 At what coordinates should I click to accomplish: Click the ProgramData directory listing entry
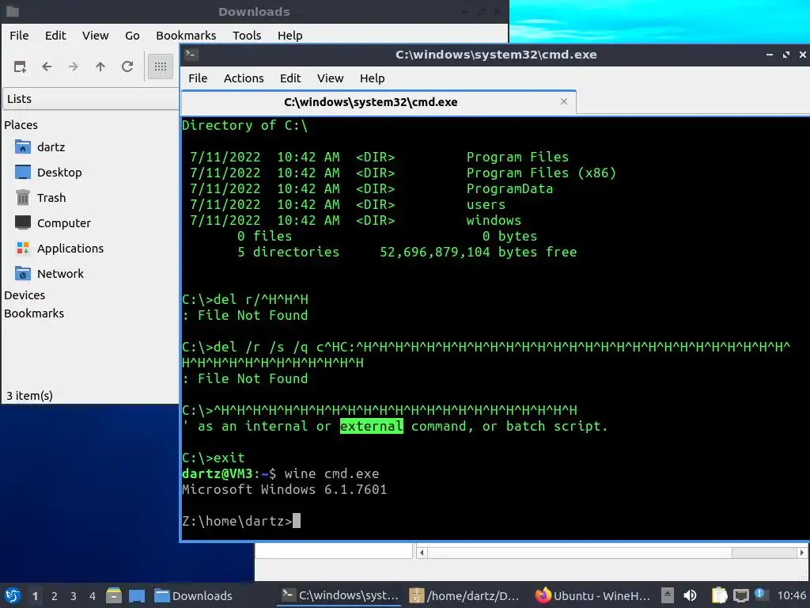click(x=509, y=188)
